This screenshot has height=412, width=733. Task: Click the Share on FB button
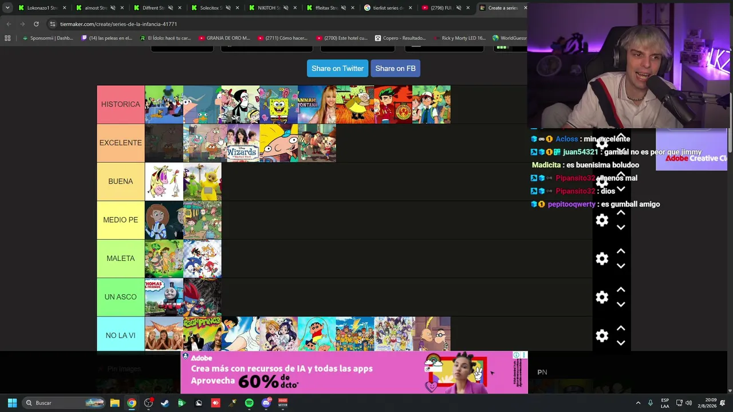[395, 68]
